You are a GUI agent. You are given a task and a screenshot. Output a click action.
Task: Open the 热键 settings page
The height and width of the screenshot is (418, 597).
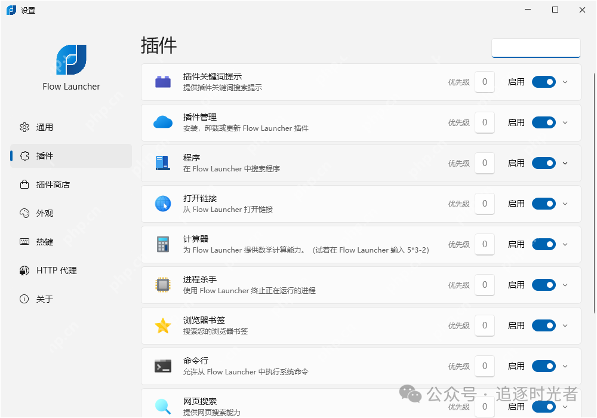[x=71, y=242]
